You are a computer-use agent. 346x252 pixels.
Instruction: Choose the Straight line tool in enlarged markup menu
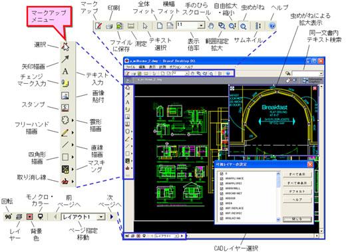(65, 144)
